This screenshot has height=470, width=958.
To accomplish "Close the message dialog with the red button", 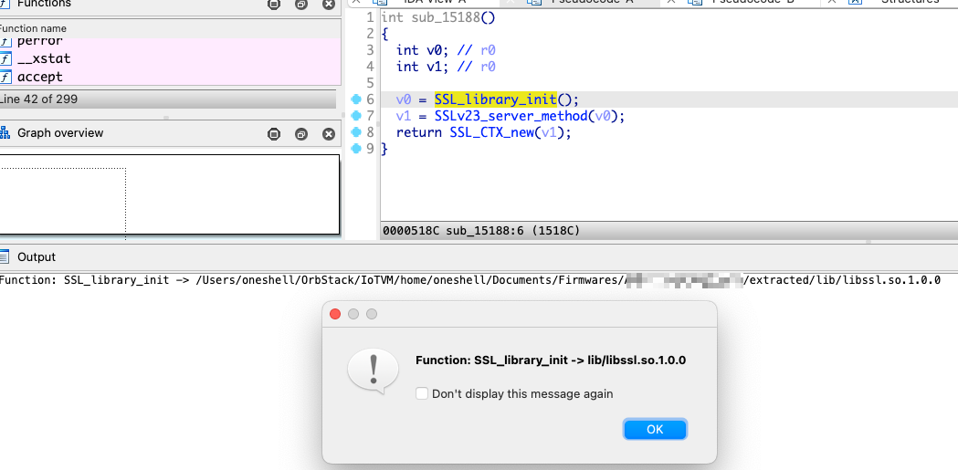I will (x=335, y=314).
